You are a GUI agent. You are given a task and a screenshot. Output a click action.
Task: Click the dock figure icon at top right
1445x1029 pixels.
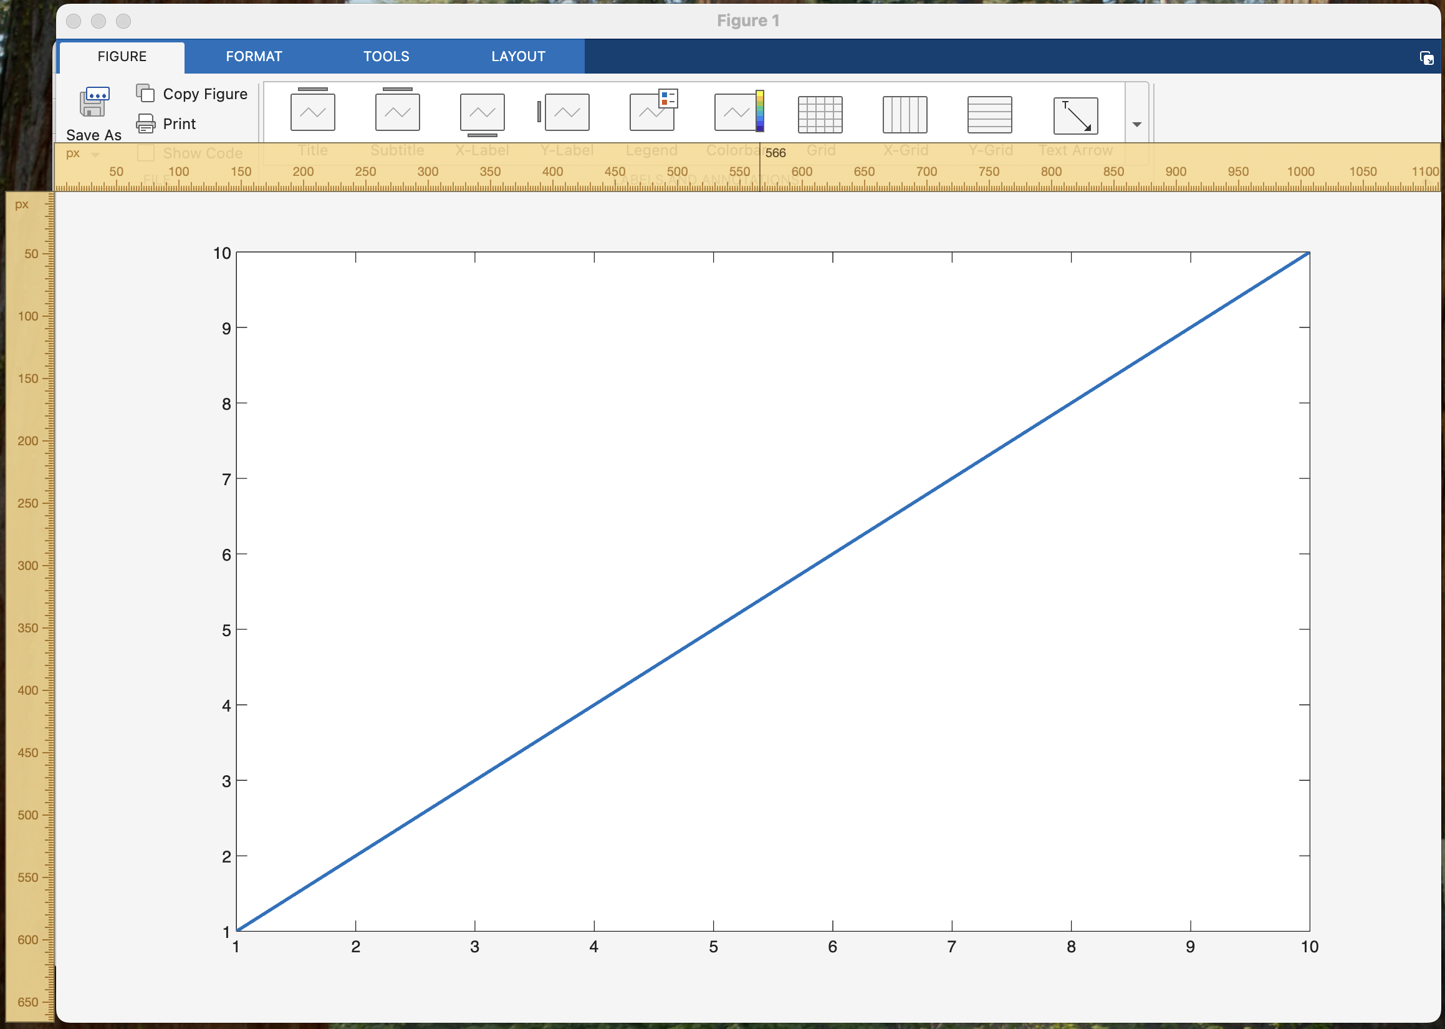pyautogui.click(x=1426, y=58)
